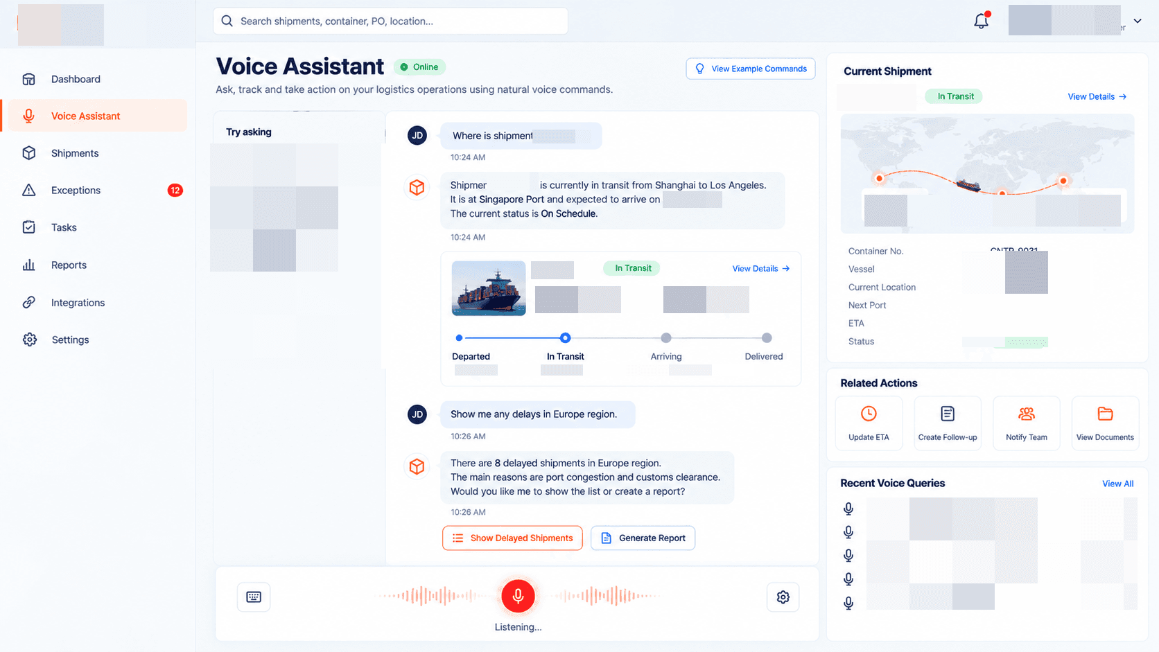Click Update ETA action
This screenshot has height=652, width=1159.
coord(869,423)
